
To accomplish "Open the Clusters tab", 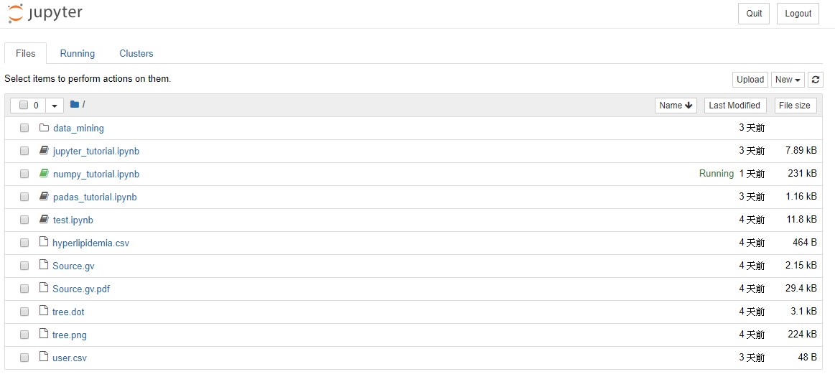I will pos(136,53).
